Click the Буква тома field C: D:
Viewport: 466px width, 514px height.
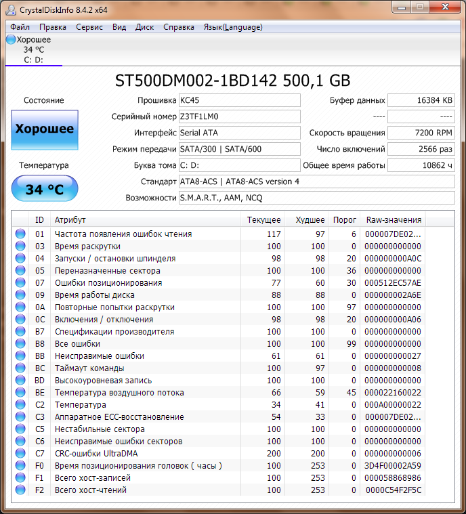click(239, 165)
